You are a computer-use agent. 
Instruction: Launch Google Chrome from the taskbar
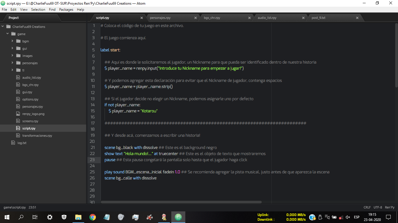pos(93,217)
